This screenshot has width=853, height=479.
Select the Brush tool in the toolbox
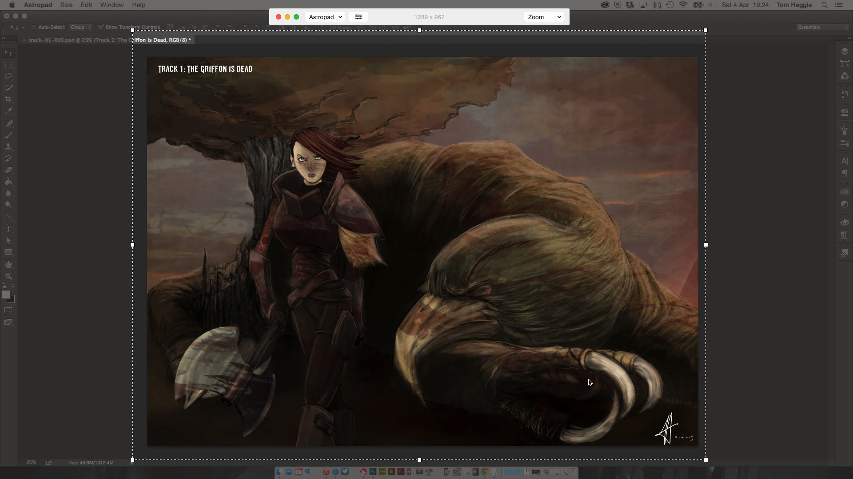tap(8, 135)
